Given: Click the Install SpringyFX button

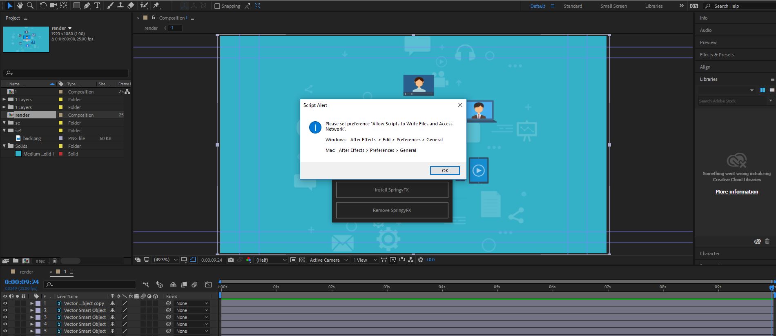Looking at the screenshot, I should [392, 190].
